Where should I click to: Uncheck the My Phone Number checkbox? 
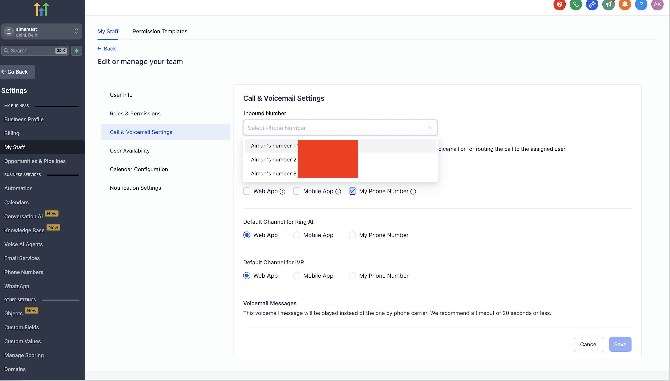tap(352, 191)
